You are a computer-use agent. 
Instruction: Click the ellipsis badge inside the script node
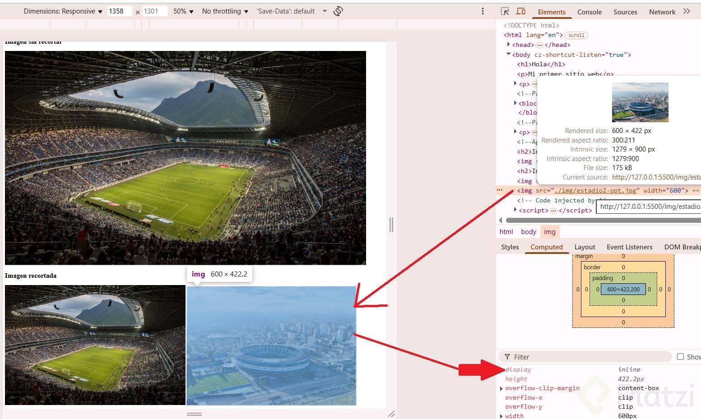point(553,211)
